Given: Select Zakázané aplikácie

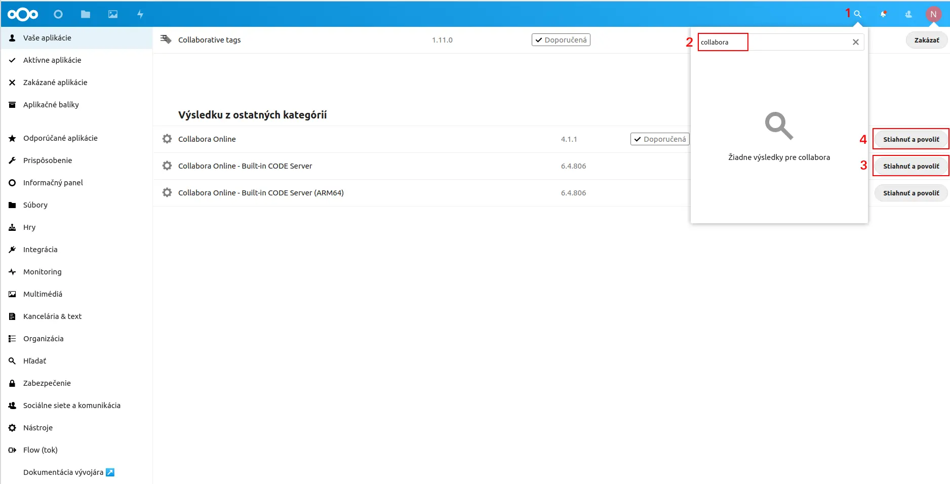Looking at the screenshot, I should [76, 83].
